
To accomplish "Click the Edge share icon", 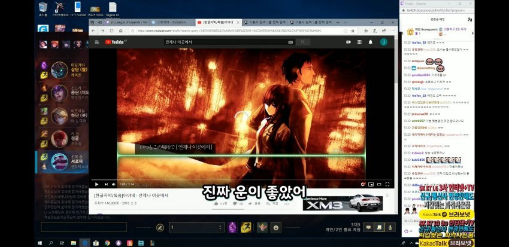I will click(x=384, y=31).
